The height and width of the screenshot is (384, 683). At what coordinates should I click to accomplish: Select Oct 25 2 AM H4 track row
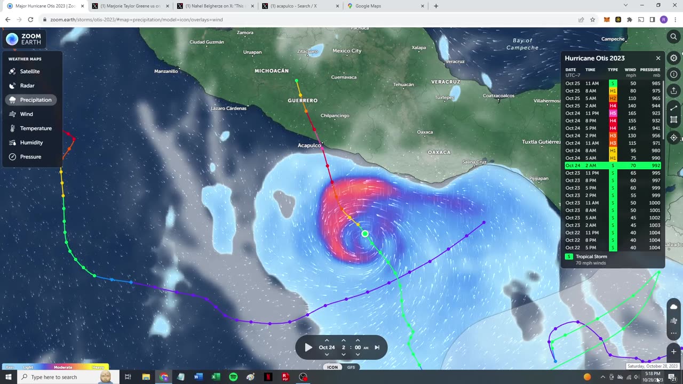[613, 106]
